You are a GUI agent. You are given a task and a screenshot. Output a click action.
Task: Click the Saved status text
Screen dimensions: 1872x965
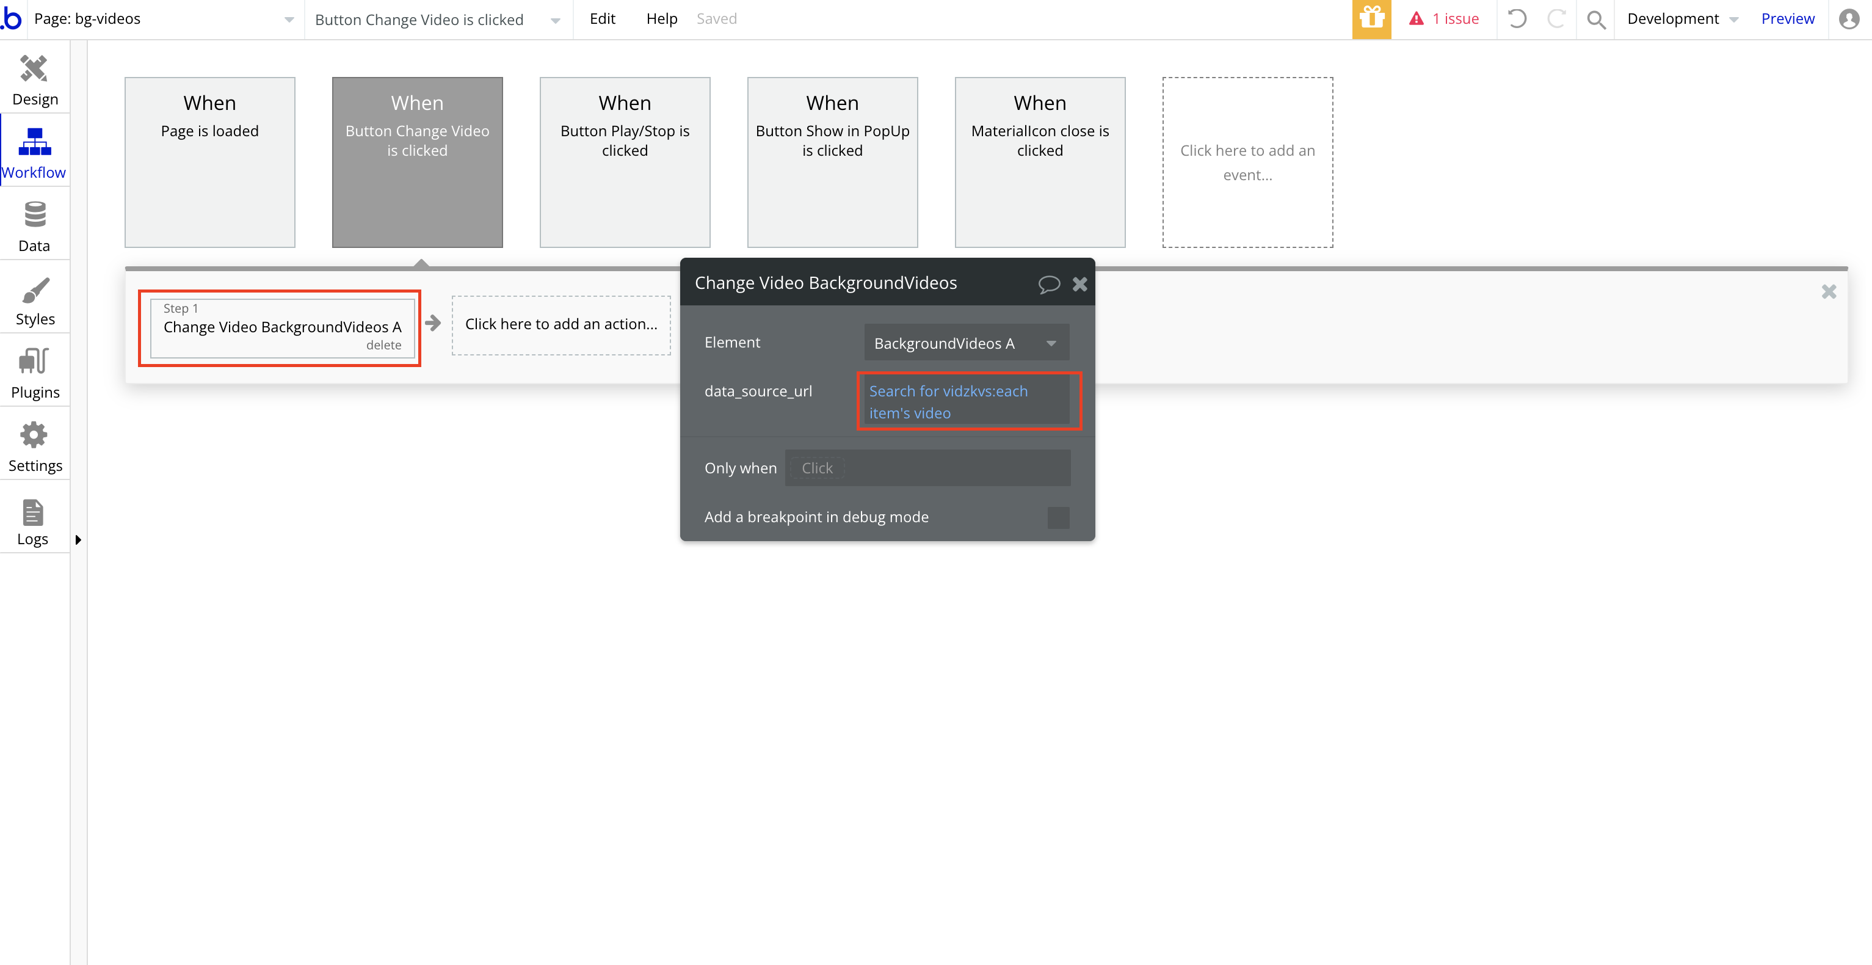coord(717,19)
